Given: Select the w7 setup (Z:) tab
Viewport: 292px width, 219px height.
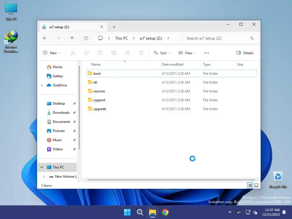Looking at the screenshot, I should (74, 27).
